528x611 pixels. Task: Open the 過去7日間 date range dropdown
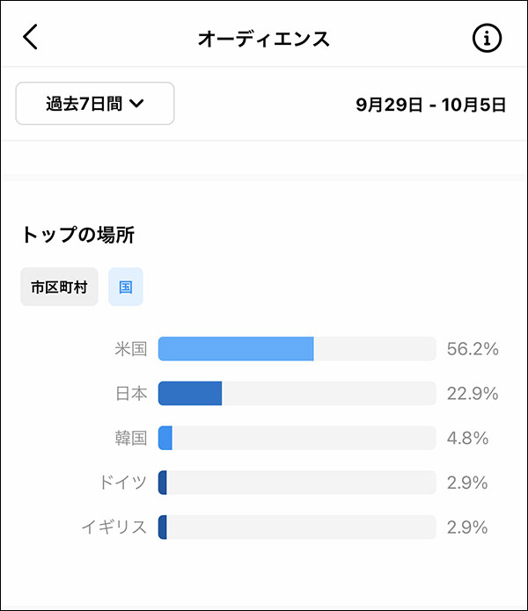click(x=95, y=103)
